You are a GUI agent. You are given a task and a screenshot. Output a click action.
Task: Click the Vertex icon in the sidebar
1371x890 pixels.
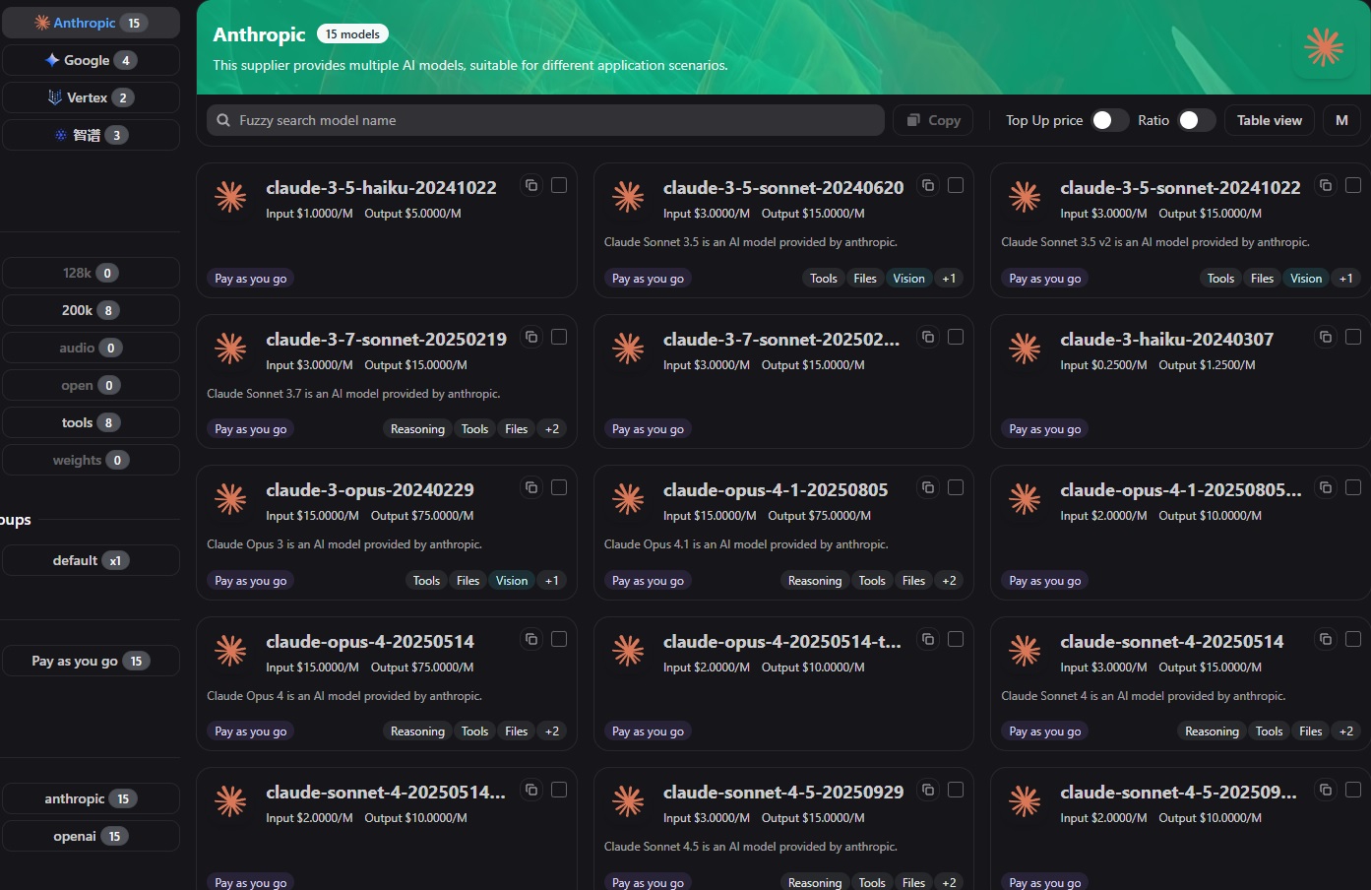click(x=55, y=97)
